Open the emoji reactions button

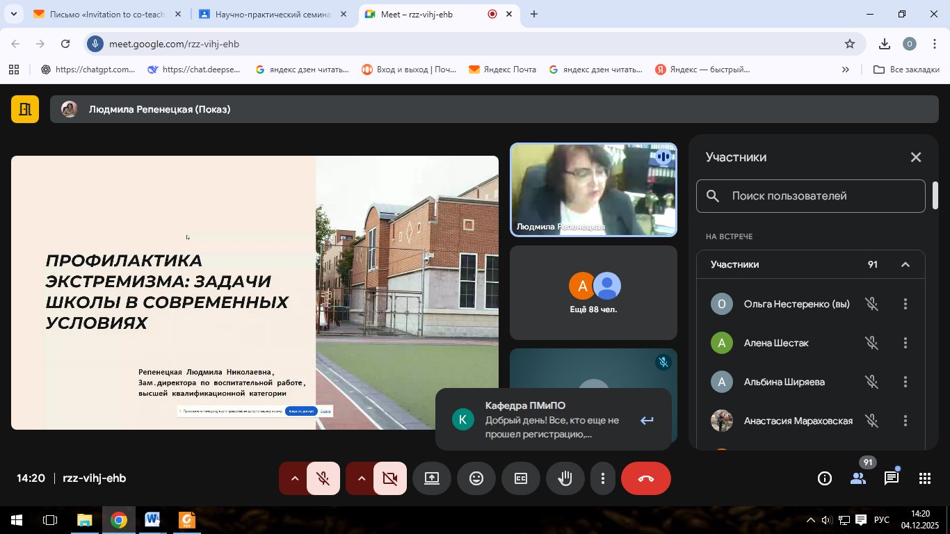476,478
